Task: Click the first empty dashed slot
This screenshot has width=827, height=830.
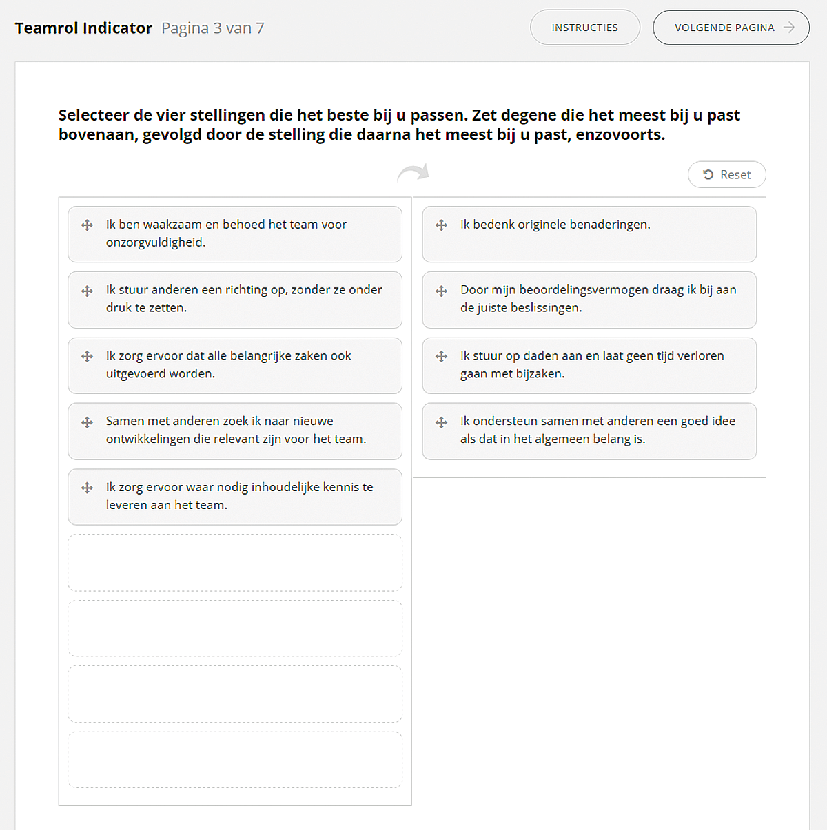Action: (x=235, y=563)
